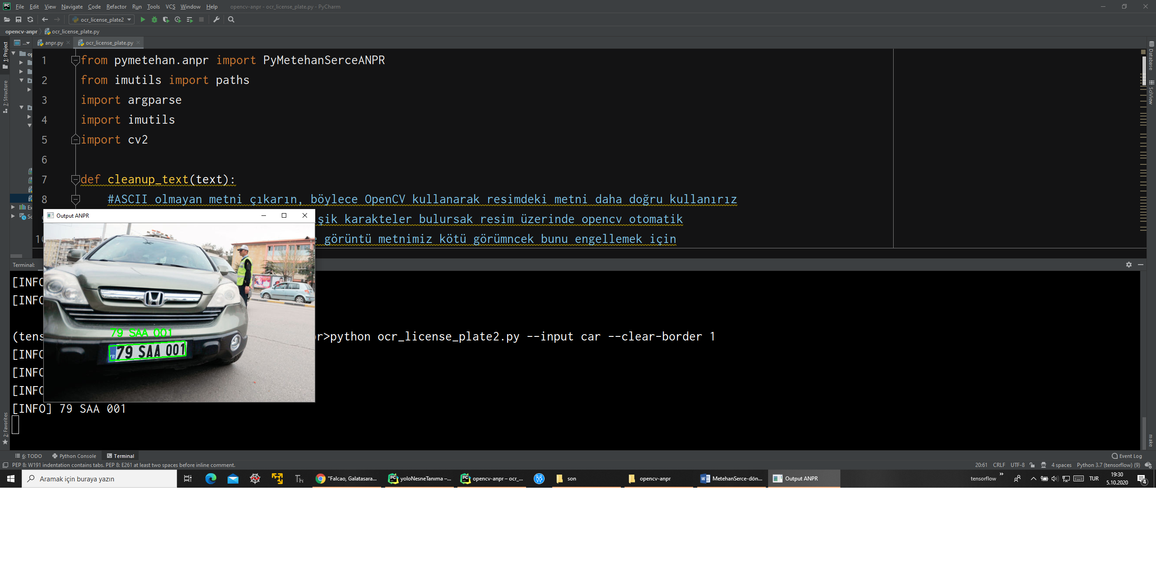The width and height of the screenshot is (1156, 578).
Task: Launch profiler run icon
Action: [178, 19]
